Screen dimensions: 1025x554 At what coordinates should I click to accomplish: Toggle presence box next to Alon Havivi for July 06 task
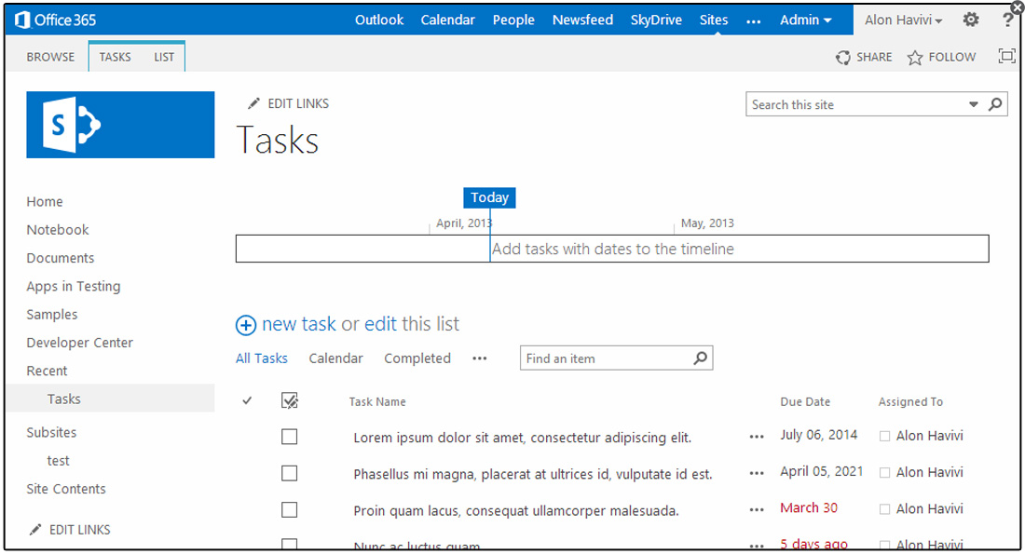click(884, 436)
